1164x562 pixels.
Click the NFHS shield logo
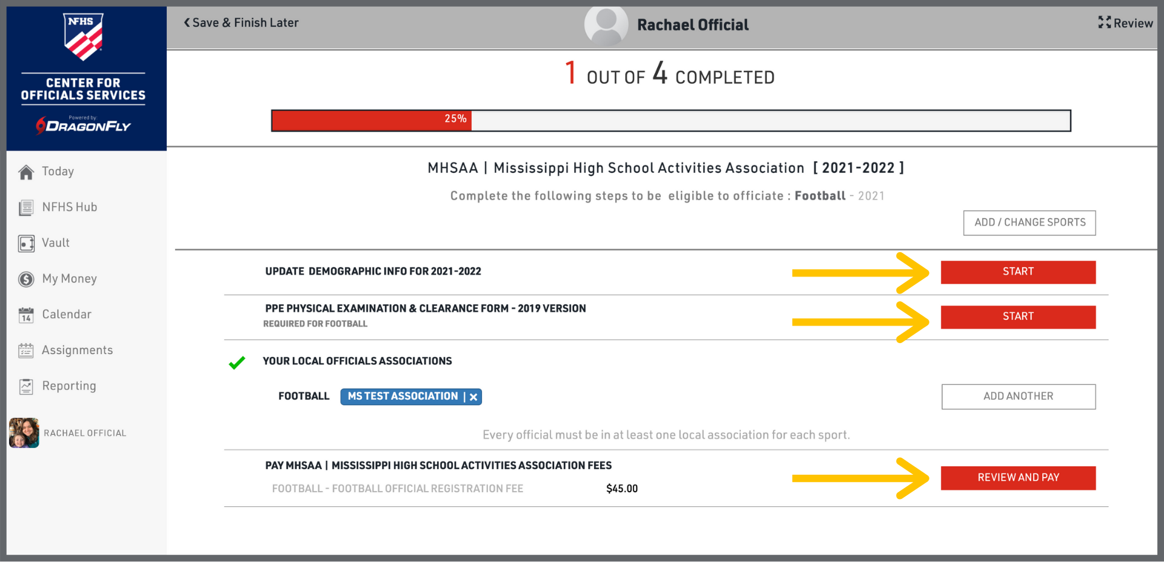pos(83,36)
